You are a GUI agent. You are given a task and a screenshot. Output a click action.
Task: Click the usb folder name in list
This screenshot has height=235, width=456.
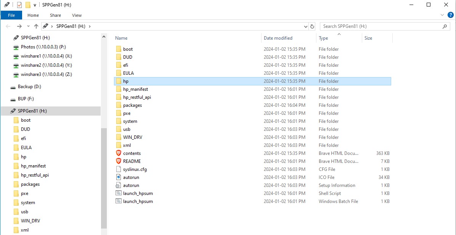pos(127,129)
